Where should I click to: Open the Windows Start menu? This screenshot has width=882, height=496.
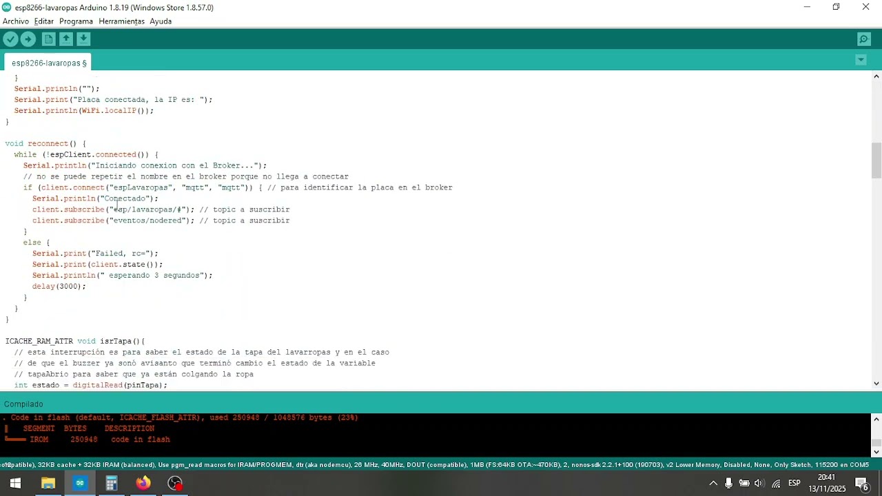click(14, 483)
